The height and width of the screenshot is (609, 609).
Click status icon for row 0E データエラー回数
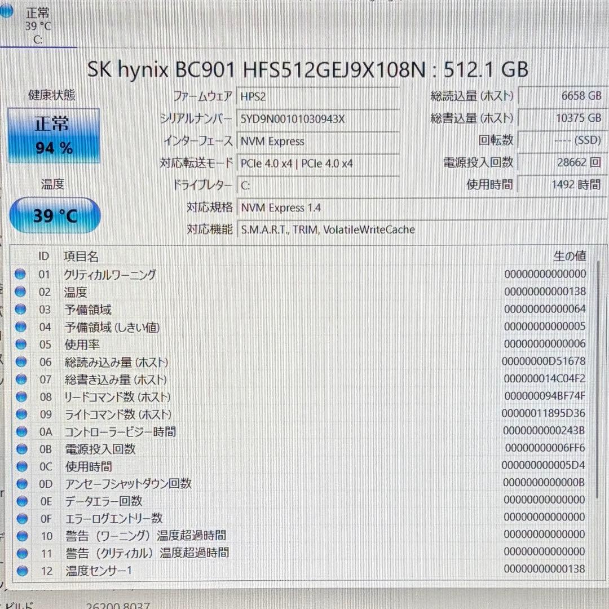coord(22,501)
